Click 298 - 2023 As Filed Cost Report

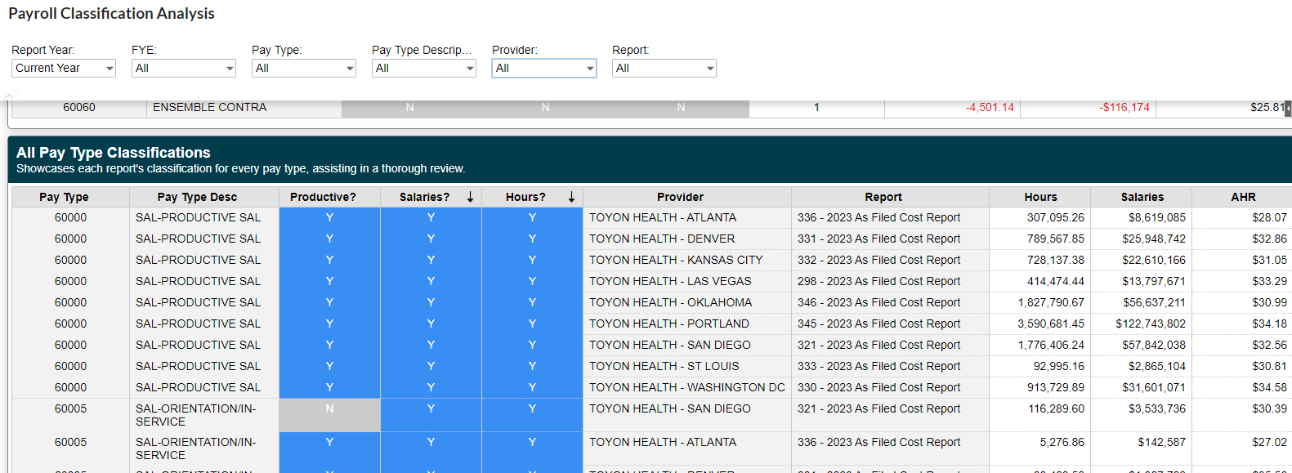pos(878,281)
